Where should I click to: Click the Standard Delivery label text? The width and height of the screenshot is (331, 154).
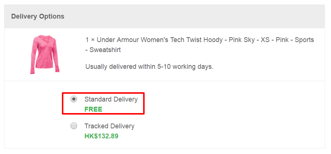pos(111,99)
